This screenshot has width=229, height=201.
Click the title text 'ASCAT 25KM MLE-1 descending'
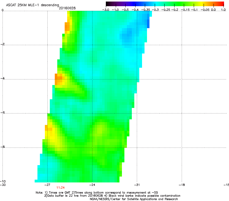coord(32,5)
